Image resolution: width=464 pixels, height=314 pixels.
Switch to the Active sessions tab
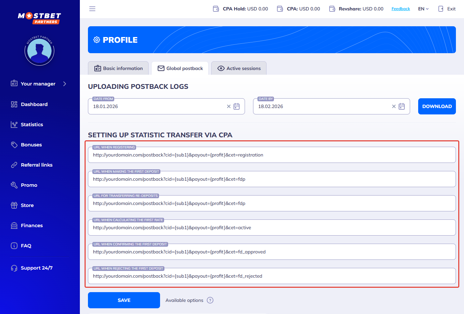click(x=239, y=68)
